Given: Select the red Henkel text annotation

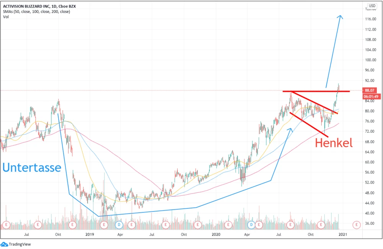Looking at the screenshot, I should click(333, 143).
